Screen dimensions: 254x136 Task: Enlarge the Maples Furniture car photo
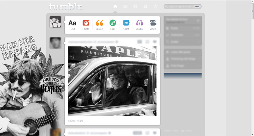tap(112, 81)
